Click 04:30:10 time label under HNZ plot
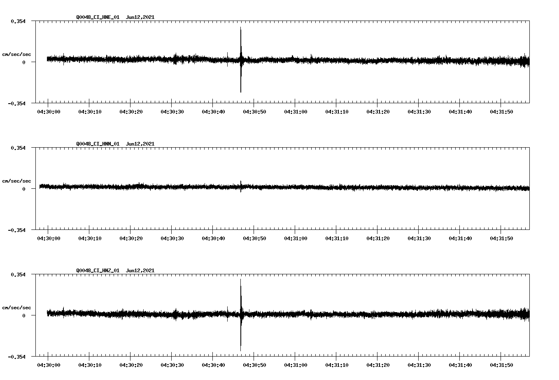This screenshot has width=559, height=380. 90,365
